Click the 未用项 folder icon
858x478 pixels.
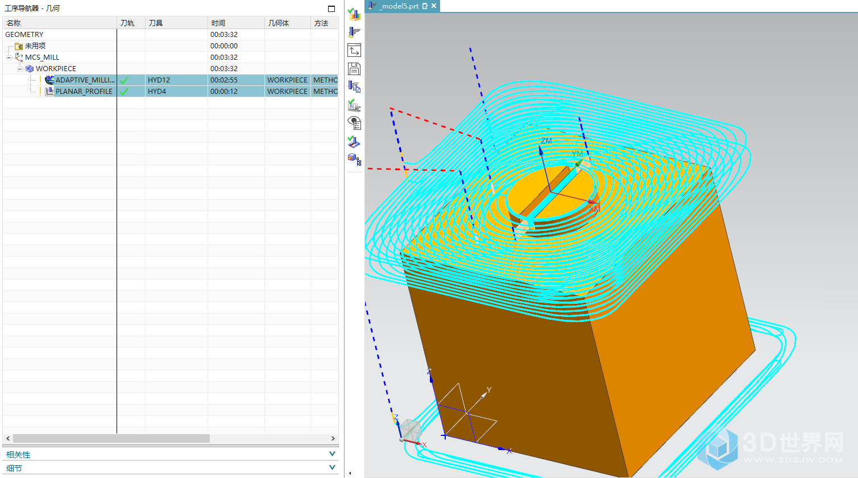pyautogui.click(x=19, y=46)
